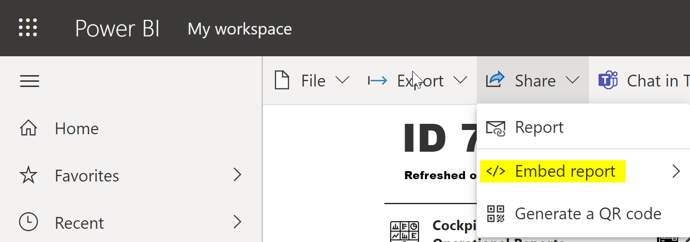The width and height of the screenshot is (690, 242).
Task: Click the Embed report code icon
Action: (x=496, y=171)
